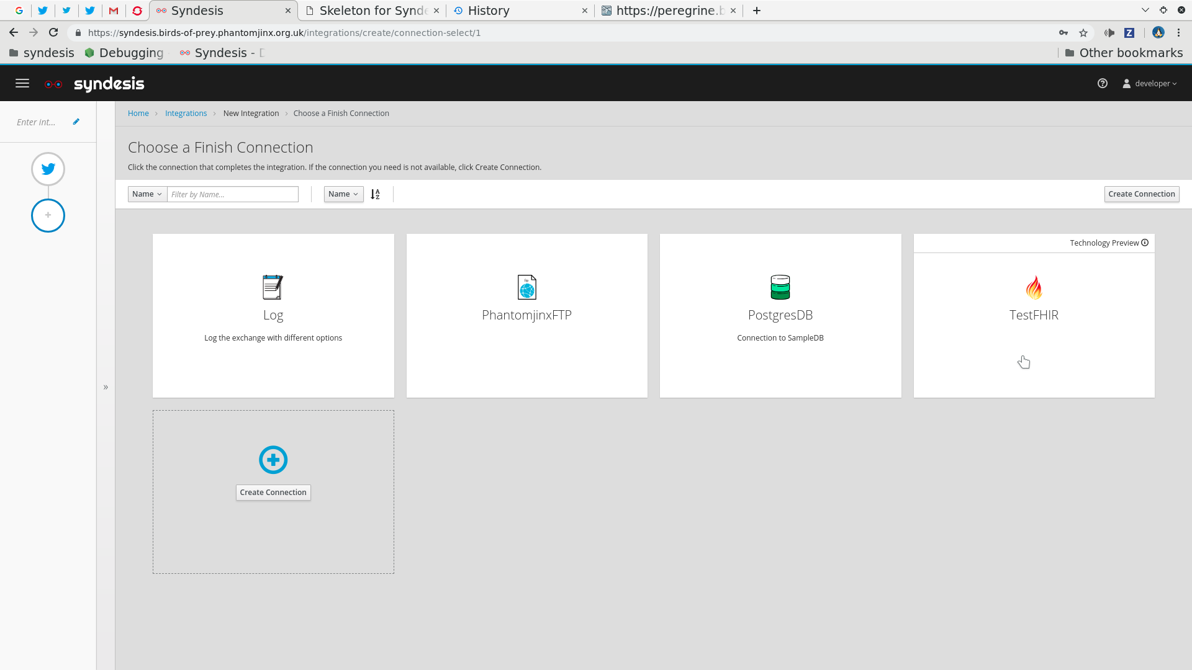Click the Technology Preview info icon

tap(1145, 243)
